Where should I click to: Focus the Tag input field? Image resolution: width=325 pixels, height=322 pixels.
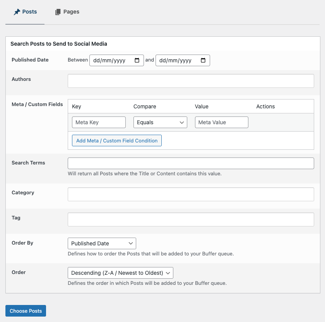pos(191,219)
